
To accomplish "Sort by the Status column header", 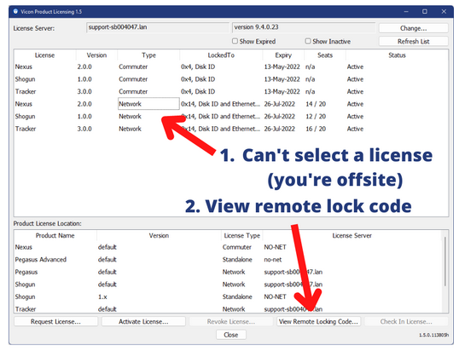I will (397, 55).
